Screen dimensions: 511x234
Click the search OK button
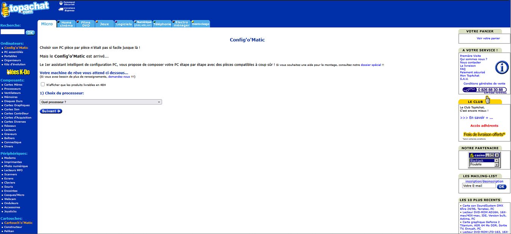pos(30,33)
